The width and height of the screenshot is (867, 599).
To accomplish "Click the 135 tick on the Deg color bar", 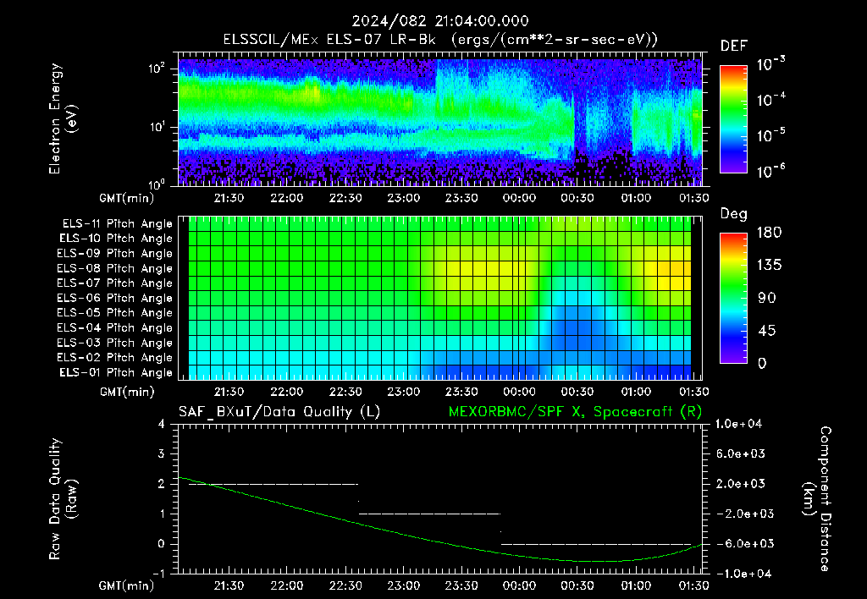I will tap(769, 266).
